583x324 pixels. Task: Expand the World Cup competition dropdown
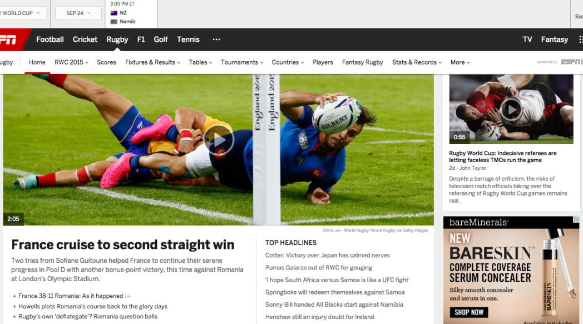point(22,13)
